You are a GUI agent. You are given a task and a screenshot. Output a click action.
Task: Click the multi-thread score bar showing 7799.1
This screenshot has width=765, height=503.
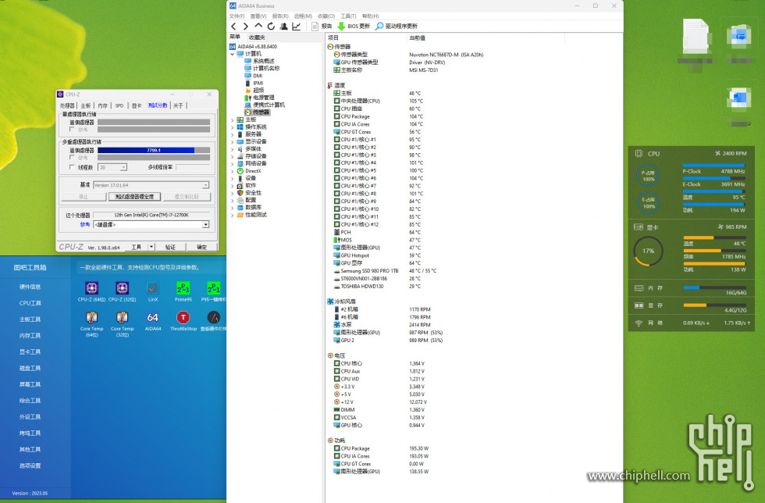[x=154, y=151]
